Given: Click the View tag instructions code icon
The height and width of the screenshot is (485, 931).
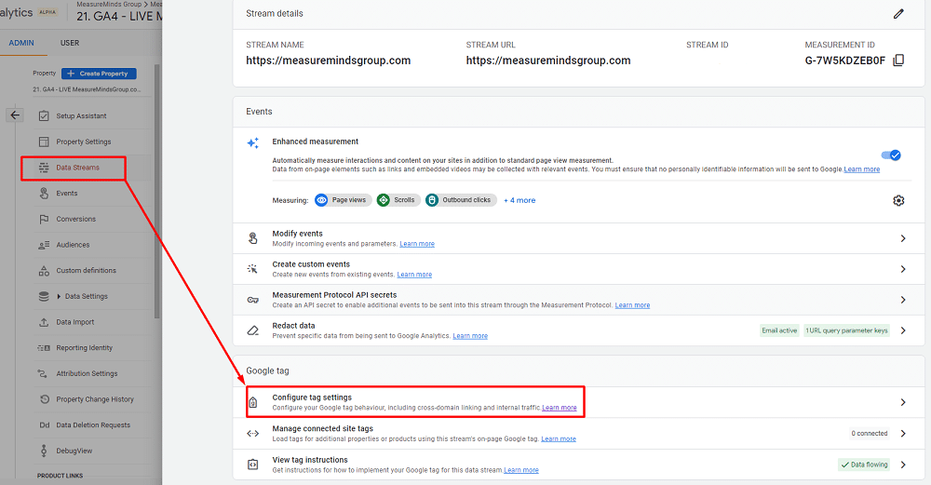Looking at the screenshot, I should click(x=253, y=465).
